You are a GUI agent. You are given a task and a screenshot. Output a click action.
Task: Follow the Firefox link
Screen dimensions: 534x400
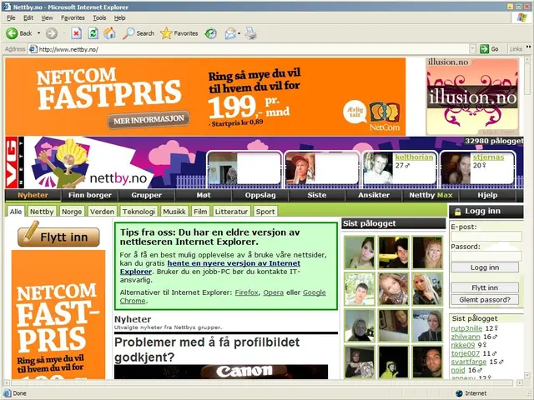(x=246, y=292)
